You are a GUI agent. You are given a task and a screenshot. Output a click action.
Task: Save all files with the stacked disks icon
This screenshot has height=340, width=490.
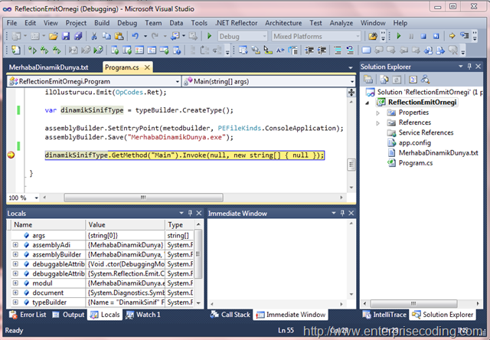click(x=78, y=36)
